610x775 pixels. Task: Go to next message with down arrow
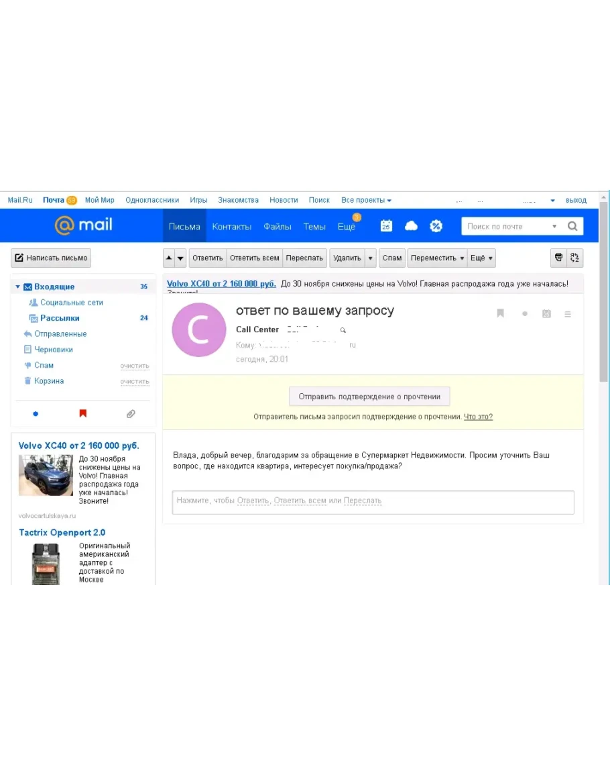coord(180,258)
